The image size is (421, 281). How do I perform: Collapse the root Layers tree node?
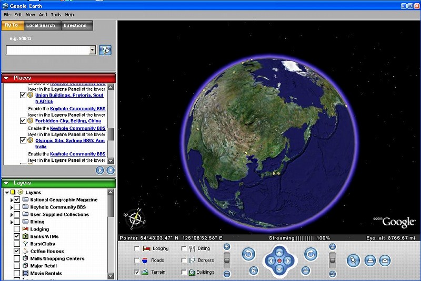(7, 192)
